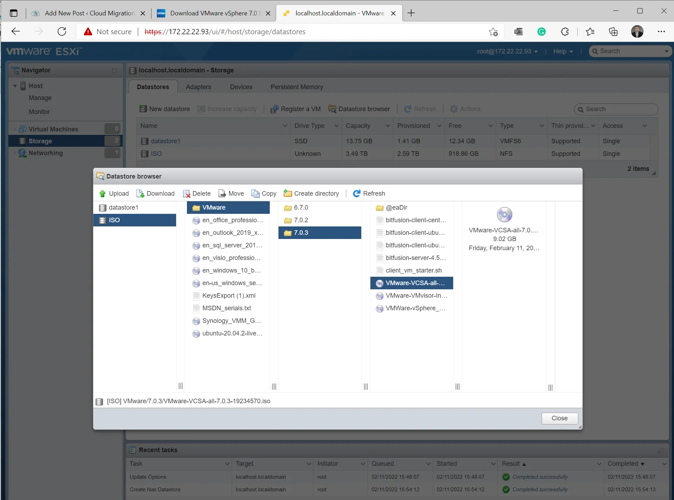Select Manage under Host in Navigator

pos(40,98)
